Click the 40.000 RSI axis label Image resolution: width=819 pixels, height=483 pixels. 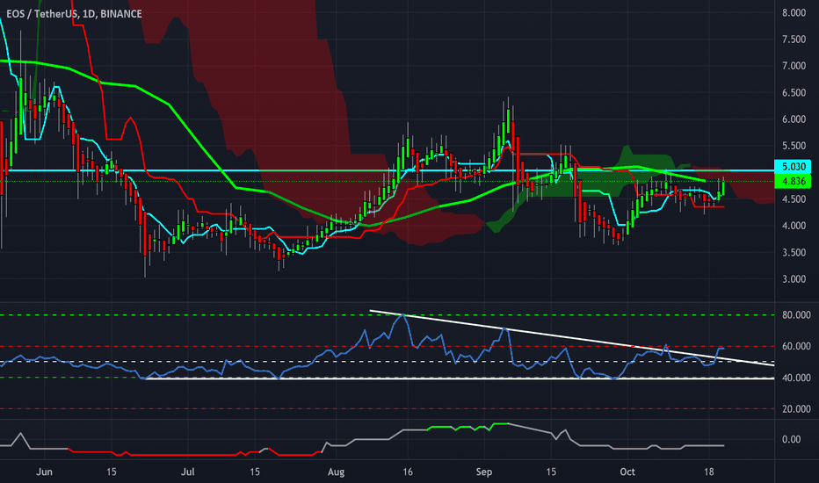tap(796, 378)
